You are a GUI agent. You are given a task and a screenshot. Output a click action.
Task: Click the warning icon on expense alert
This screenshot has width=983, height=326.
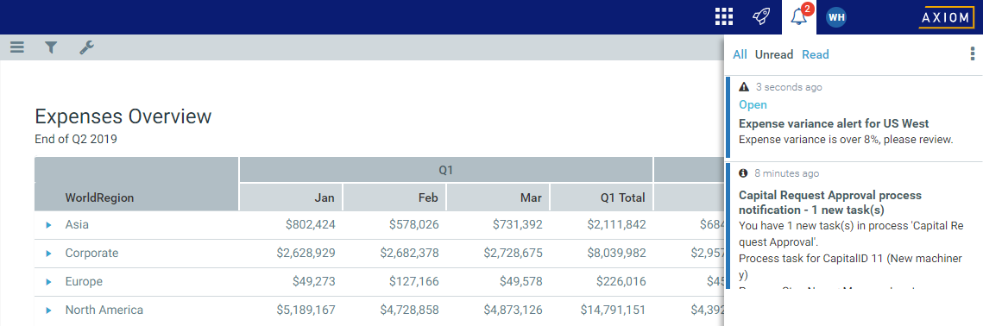(744, 87)
